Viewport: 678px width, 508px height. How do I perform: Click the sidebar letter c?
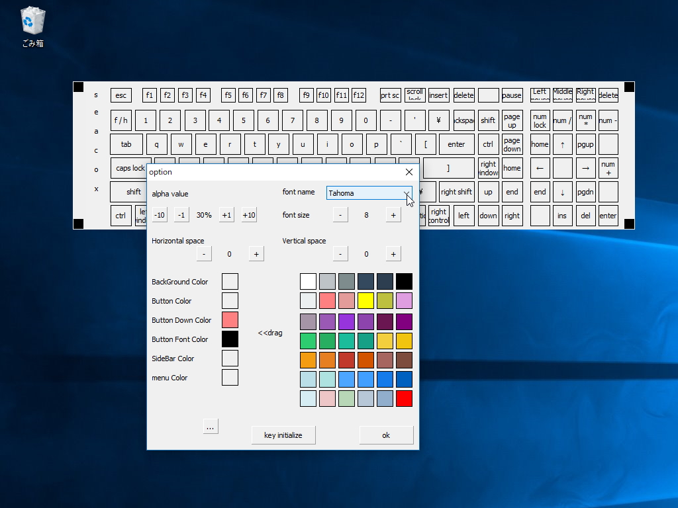(96, 150)
